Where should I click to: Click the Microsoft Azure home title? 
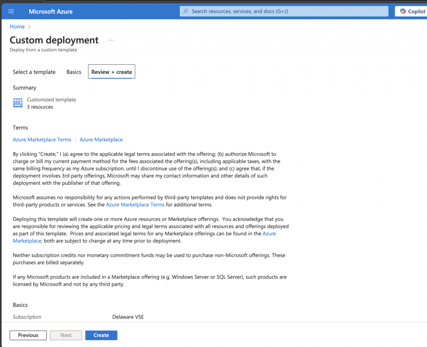[50, 11]
